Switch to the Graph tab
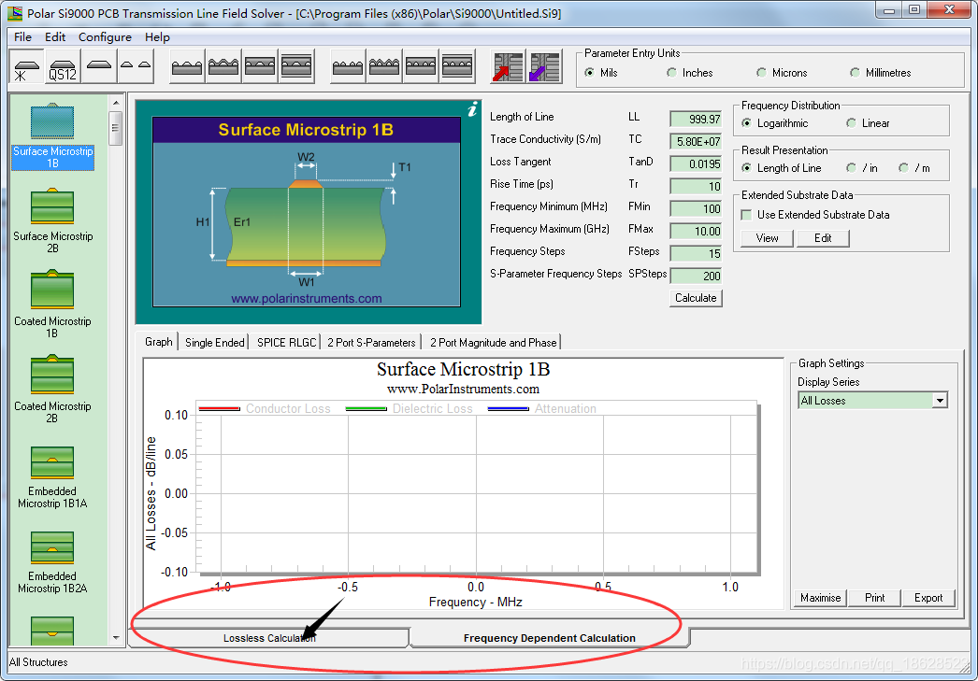 [x=158, y=342]
